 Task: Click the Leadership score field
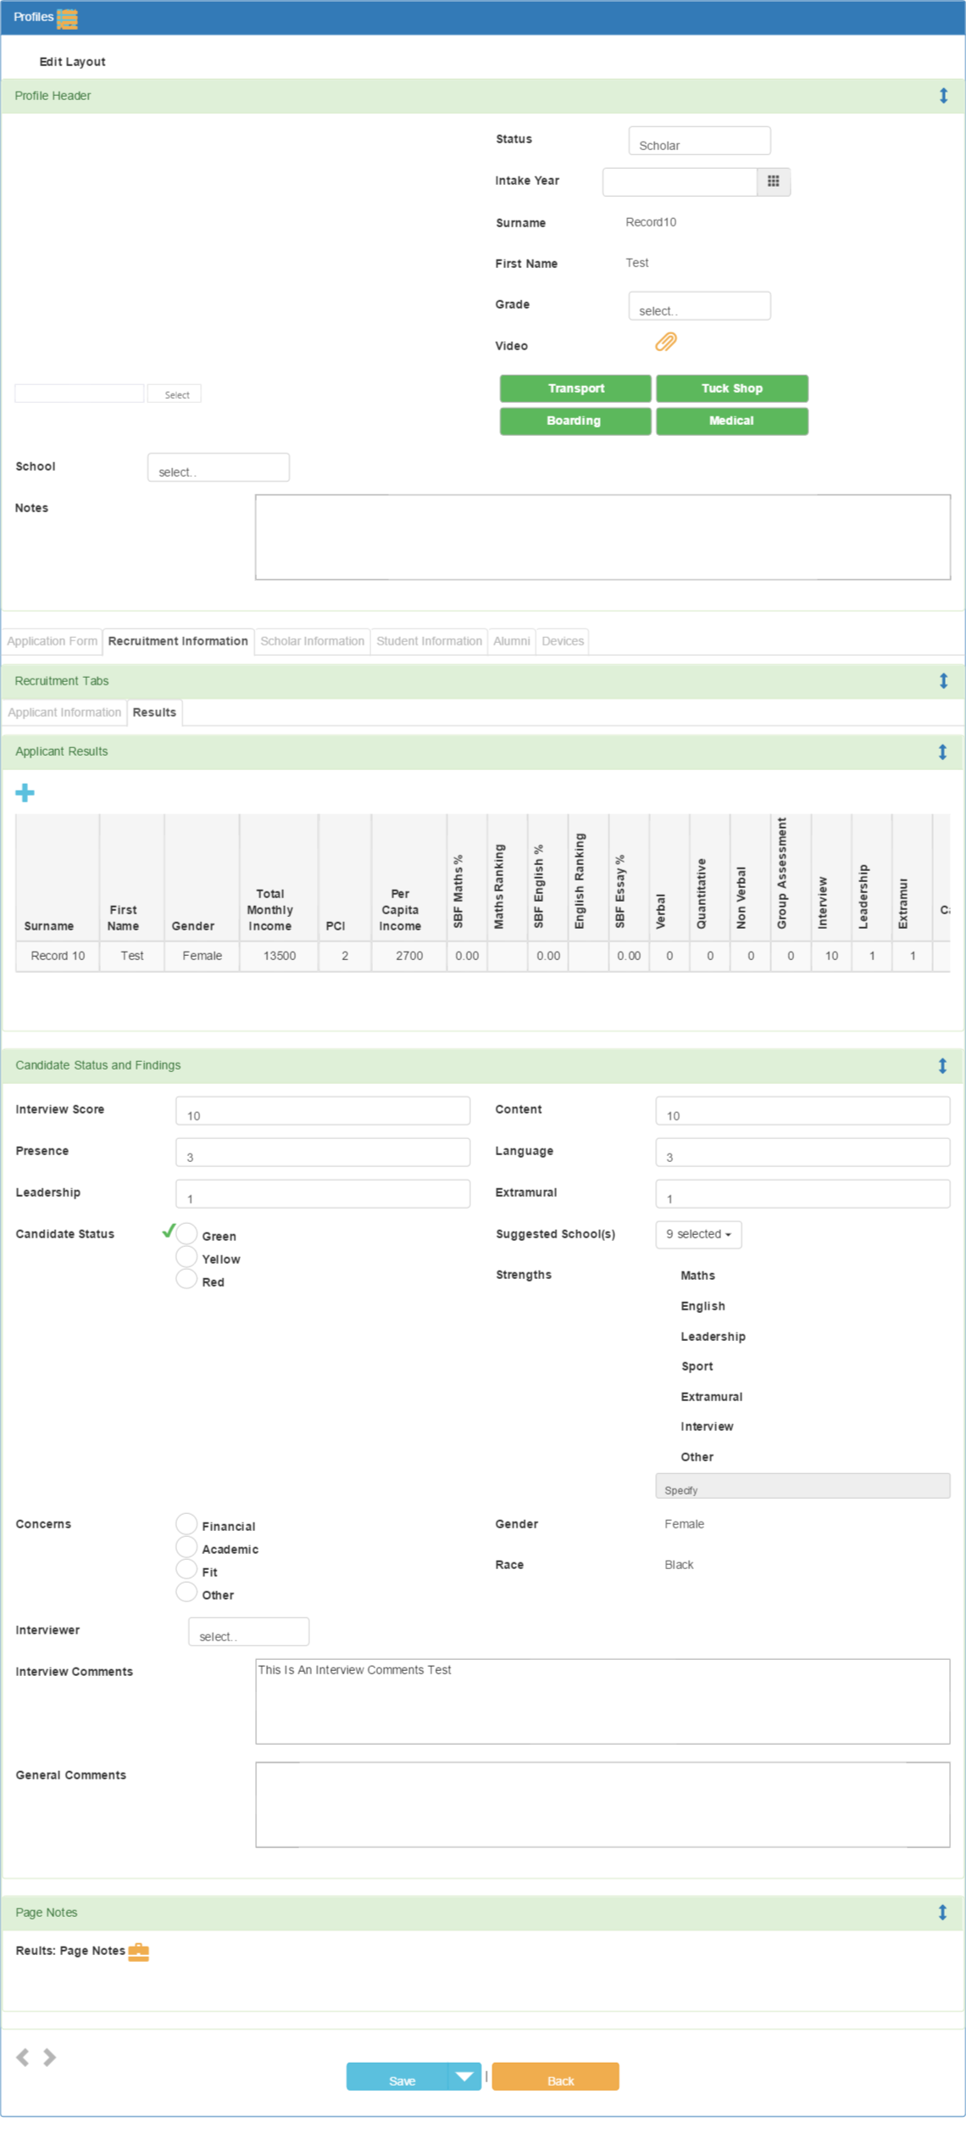tap(323, 1194)
